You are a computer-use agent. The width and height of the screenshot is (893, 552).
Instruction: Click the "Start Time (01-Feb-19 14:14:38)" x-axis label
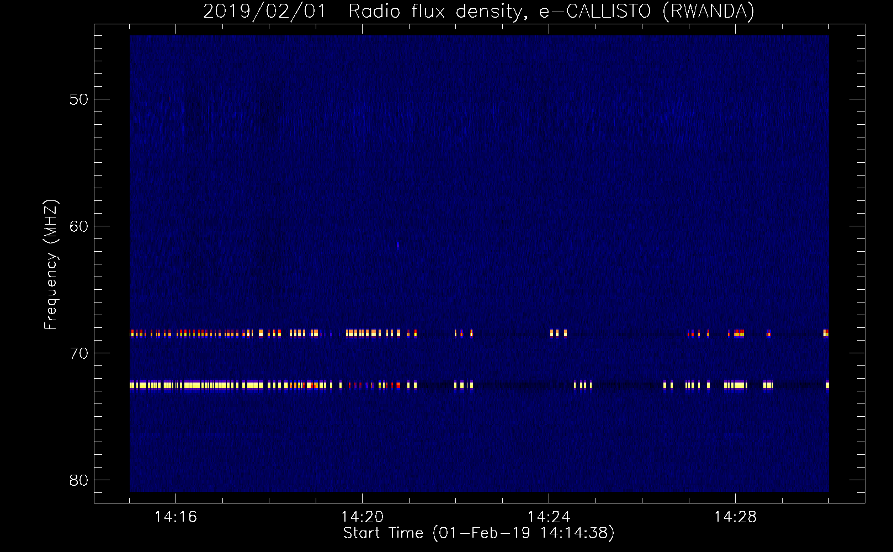point(479,533)
